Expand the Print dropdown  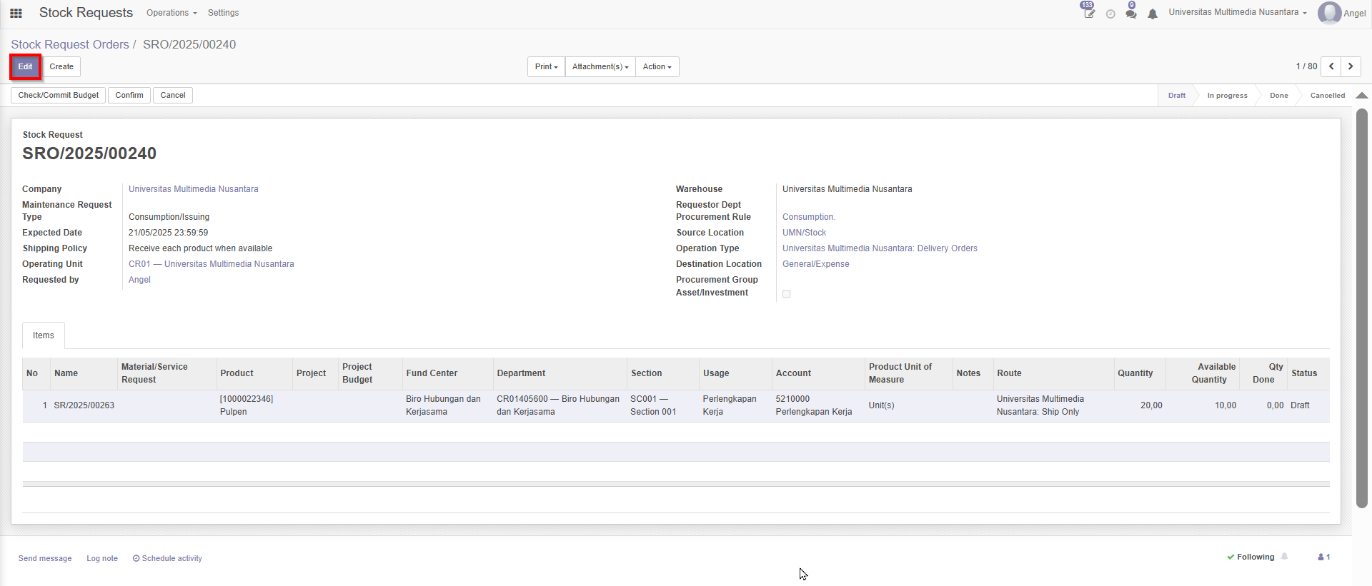tap(546, 66)
